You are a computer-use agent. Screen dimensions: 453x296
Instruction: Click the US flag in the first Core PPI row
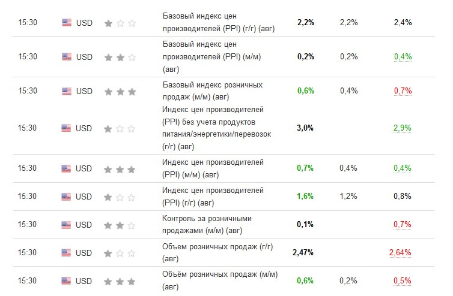pyautogui.click(x=67, y=23)
